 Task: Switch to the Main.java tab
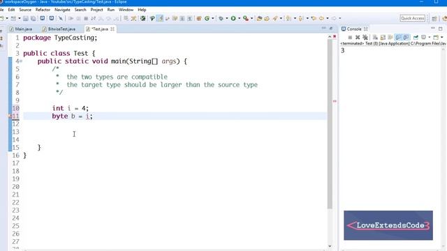(21, 29)
